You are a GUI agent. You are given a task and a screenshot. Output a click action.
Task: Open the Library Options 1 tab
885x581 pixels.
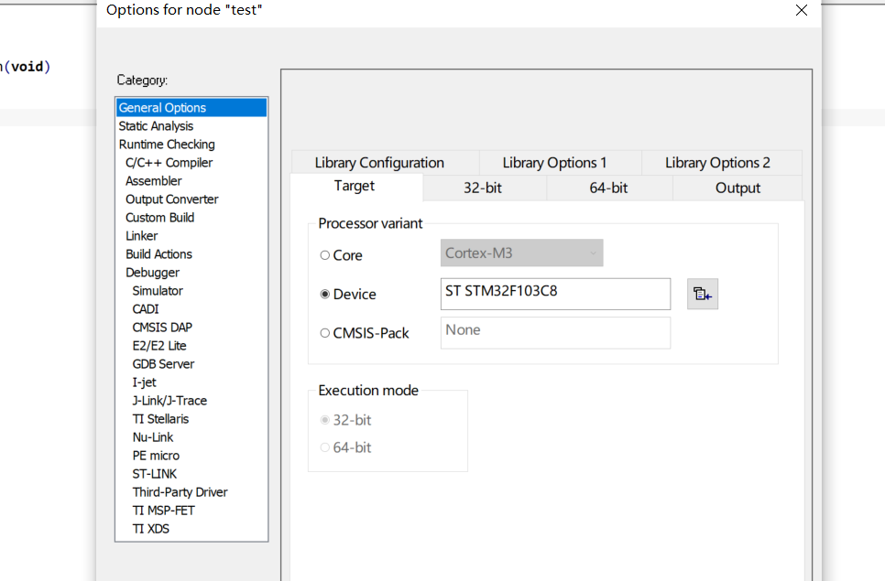pos(554,163)
